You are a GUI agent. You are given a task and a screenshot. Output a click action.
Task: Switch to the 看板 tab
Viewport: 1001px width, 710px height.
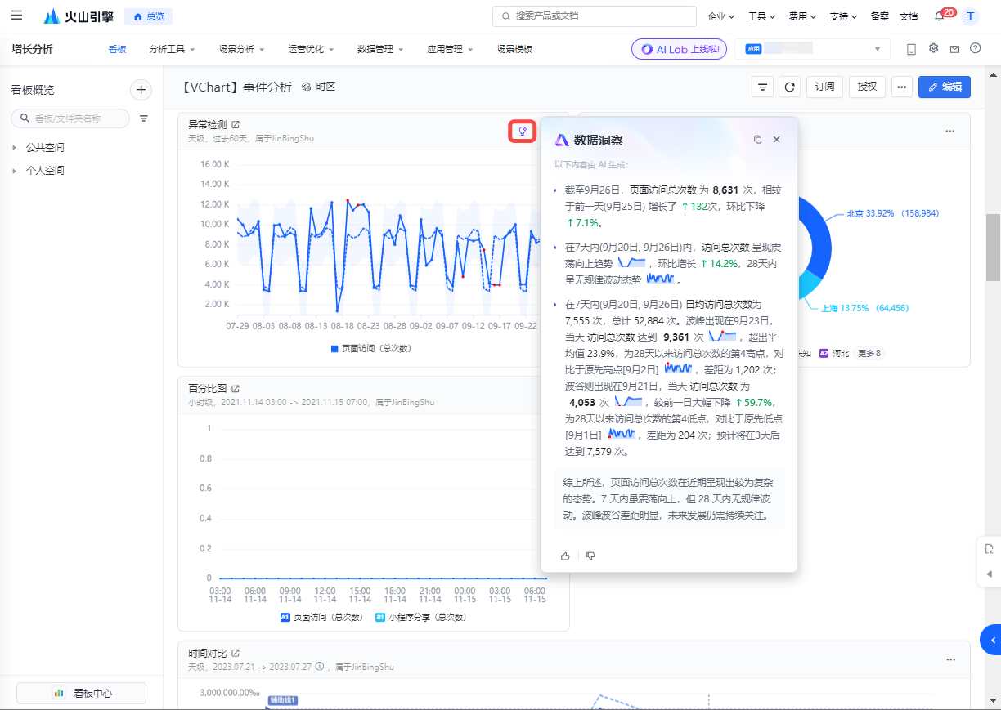point(117,49)
